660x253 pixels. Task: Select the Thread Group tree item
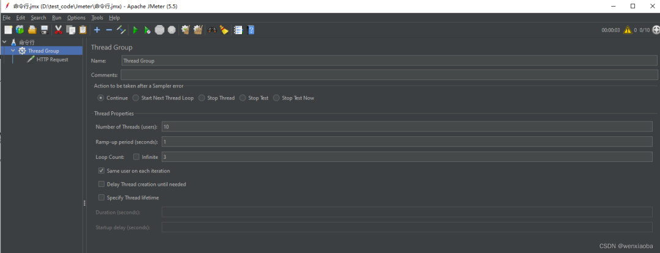(43, 51)
